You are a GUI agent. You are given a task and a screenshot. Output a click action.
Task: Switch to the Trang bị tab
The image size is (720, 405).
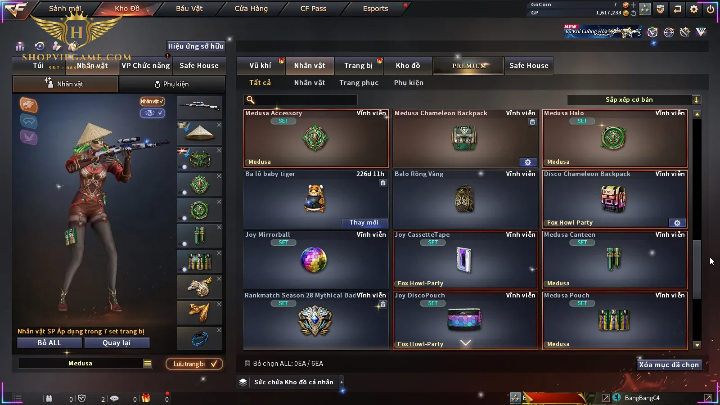(x=359, y=65)
